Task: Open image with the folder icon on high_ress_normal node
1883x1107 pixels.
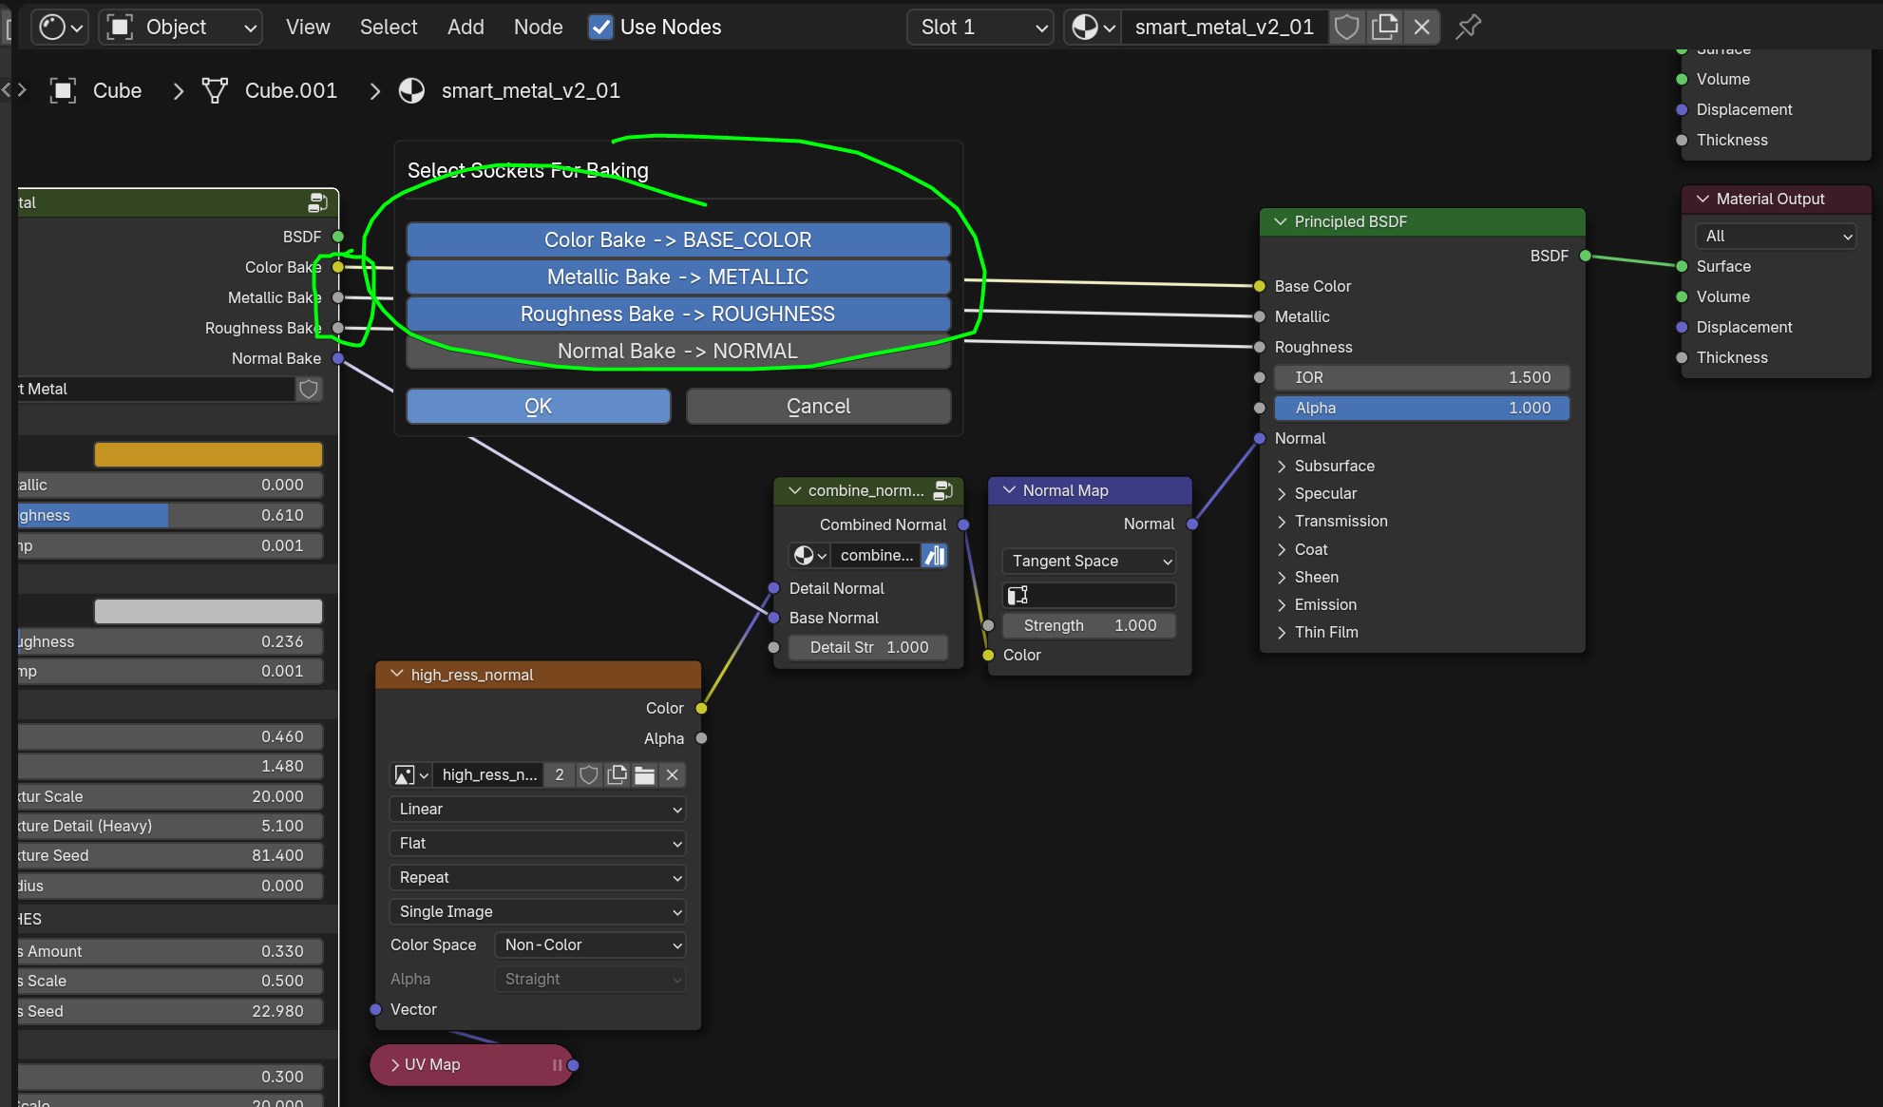Action: click(x=645, y=775)
